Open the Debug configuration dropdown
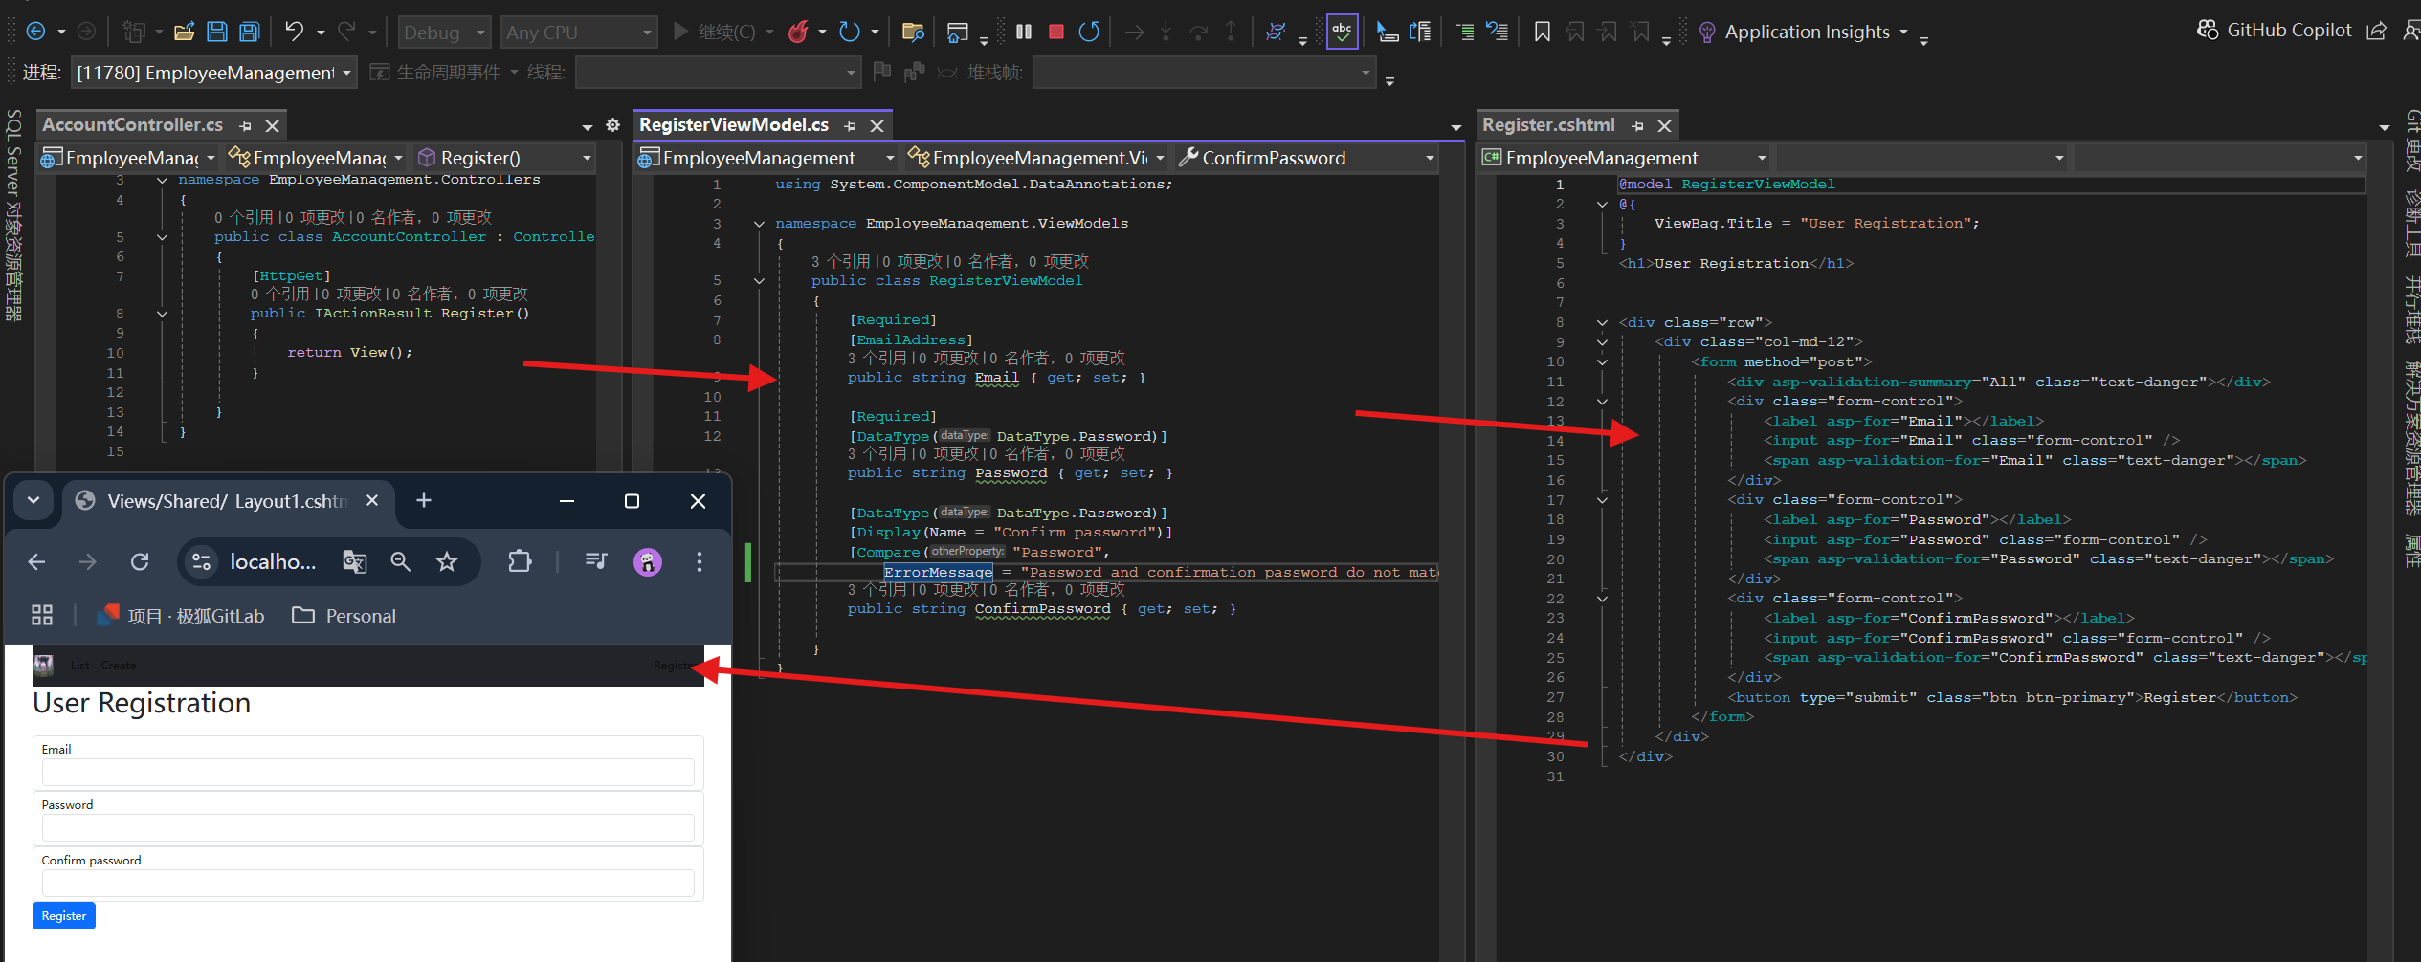 pyautogui.click(x=445, y=33)
